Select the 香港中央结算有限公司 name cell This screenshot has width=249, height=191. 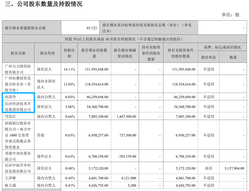coord(18,156)
